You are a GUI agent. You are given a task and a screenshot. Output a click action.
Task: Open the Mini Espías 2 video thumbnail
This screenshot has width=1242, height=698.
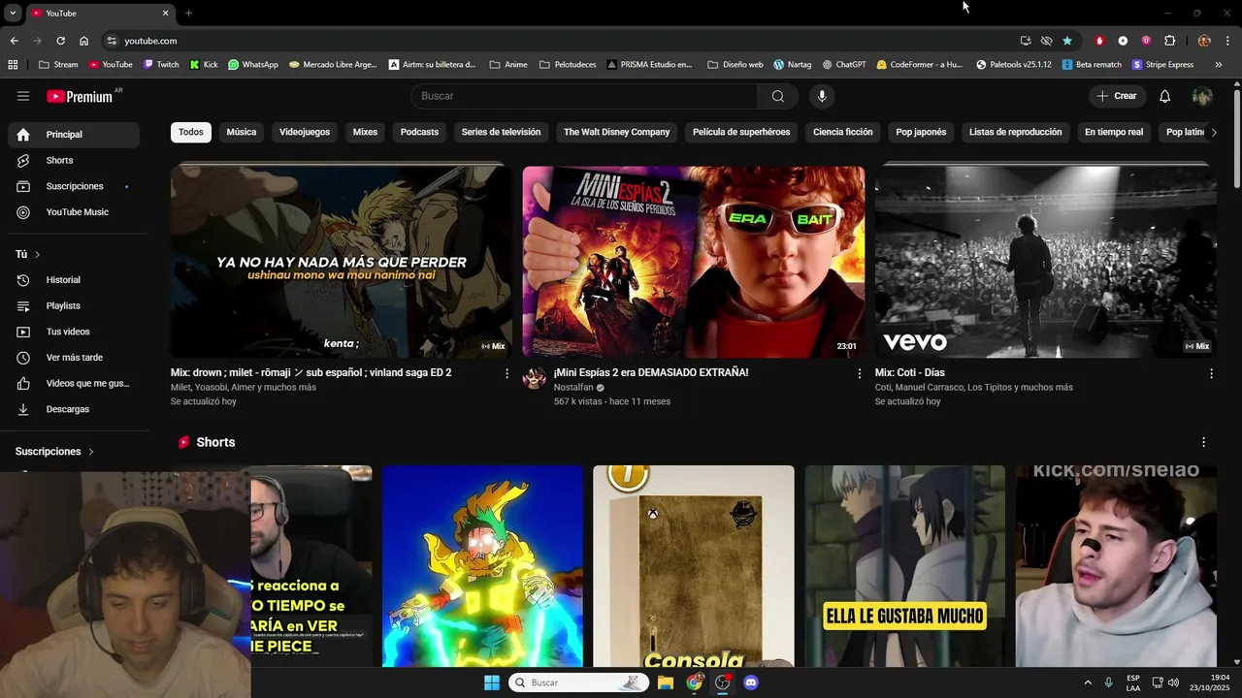pyautogui.click(x=694, y=262)
